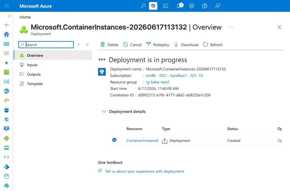Click Refresh in the toolbar

point(213,45)
